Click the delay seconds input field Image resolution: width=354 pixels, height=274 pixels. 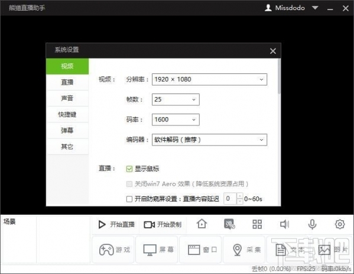point(230,198)
